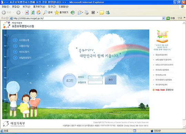Open the 도구(T) menu
The width and height of the screenshot is (186, 134).
(52, 7)
